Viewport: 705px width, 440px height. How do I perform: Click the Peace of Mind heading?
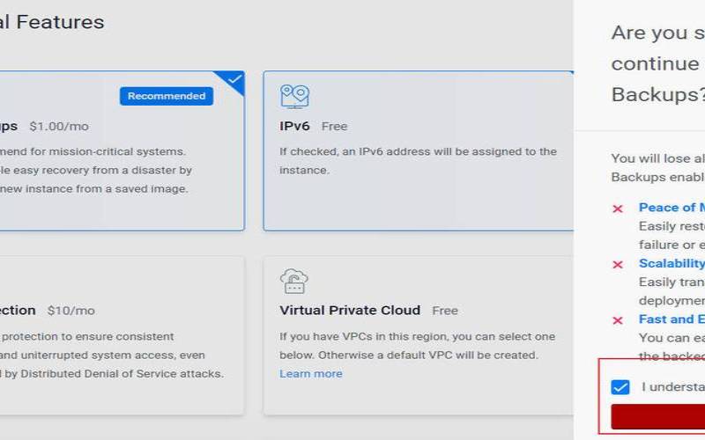pos(672,208)
